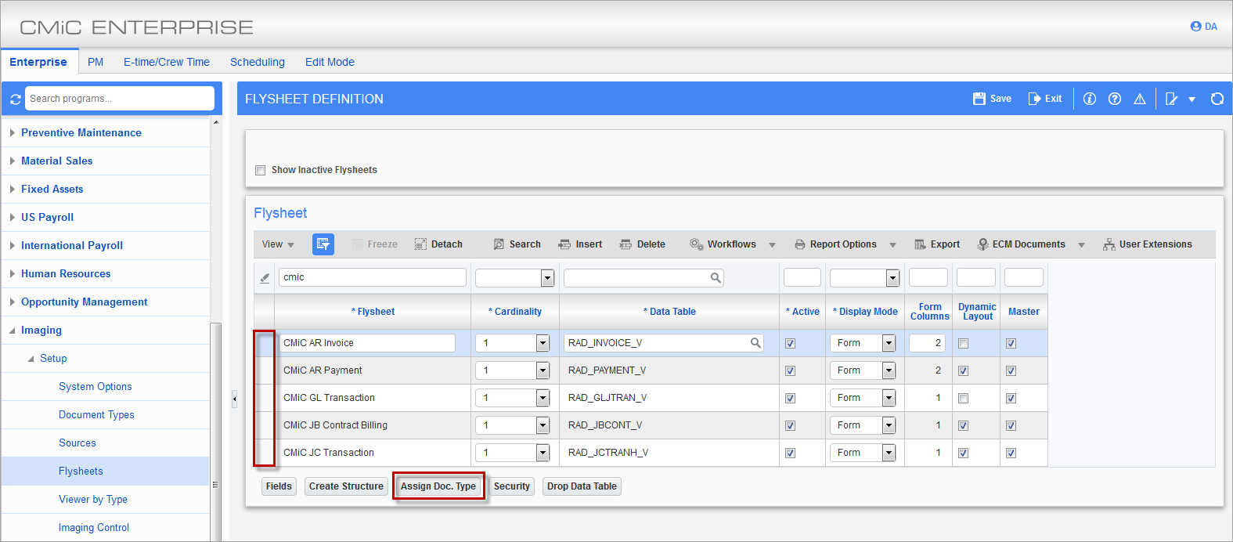Enable Show Inactive Flysheets checkbox
1233x542 pixels.
[260, 170]
